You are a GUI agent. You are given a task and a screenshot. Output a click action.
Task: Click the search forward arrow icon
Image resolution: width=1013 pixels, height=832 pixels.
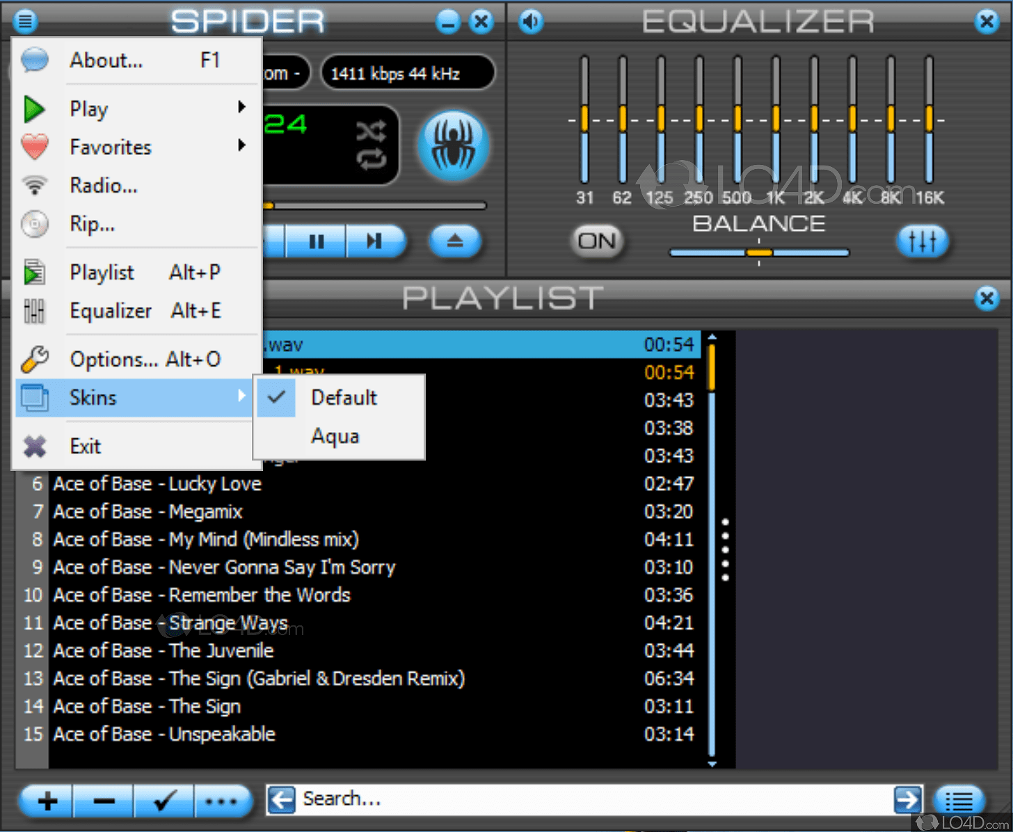[908, 800]
